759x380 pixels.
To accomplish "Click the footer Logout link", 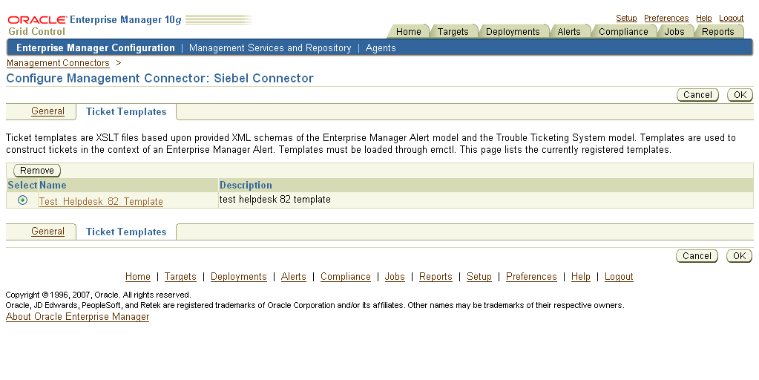I will tap(619, 276).
